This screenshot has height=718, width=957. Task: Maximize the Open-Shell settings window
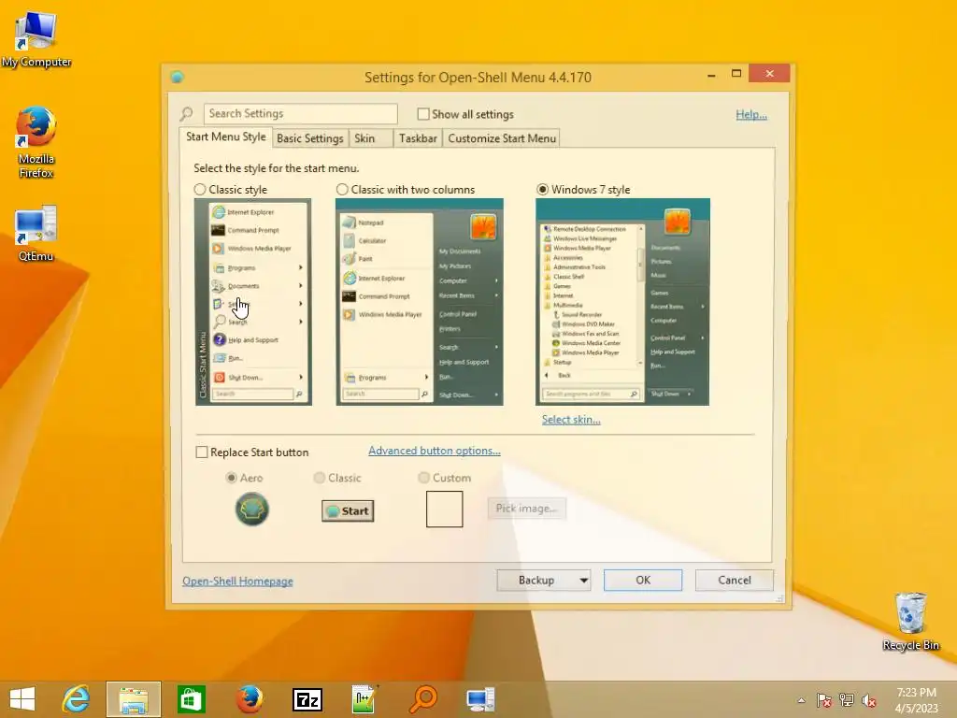coord(736,74)
